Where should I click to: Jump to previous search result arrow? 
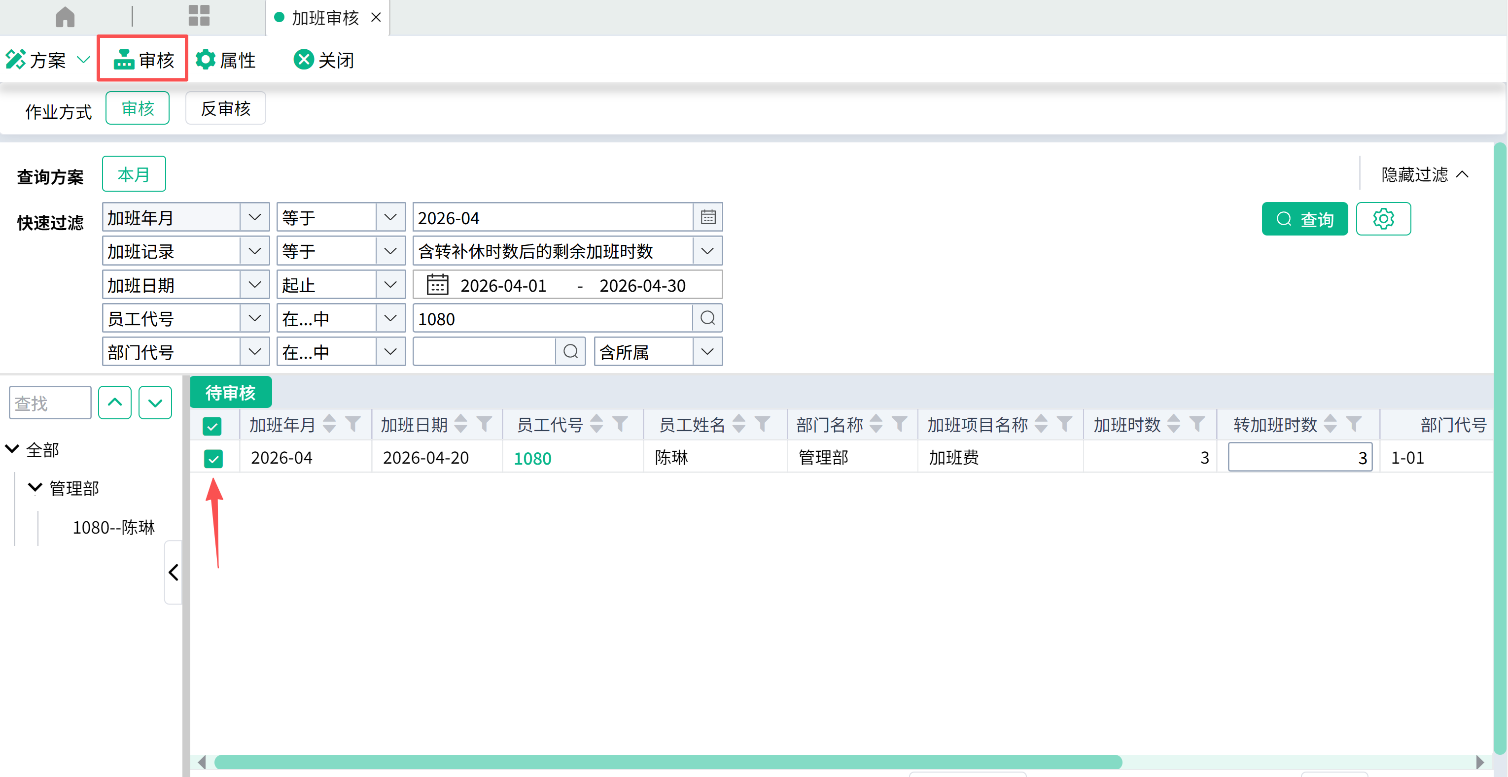pyautogui.click(x=115, y=403)
